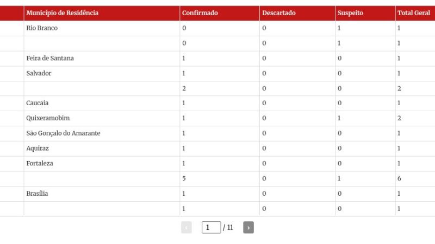Select the Rio Branco row

click(x=42, y=28)
